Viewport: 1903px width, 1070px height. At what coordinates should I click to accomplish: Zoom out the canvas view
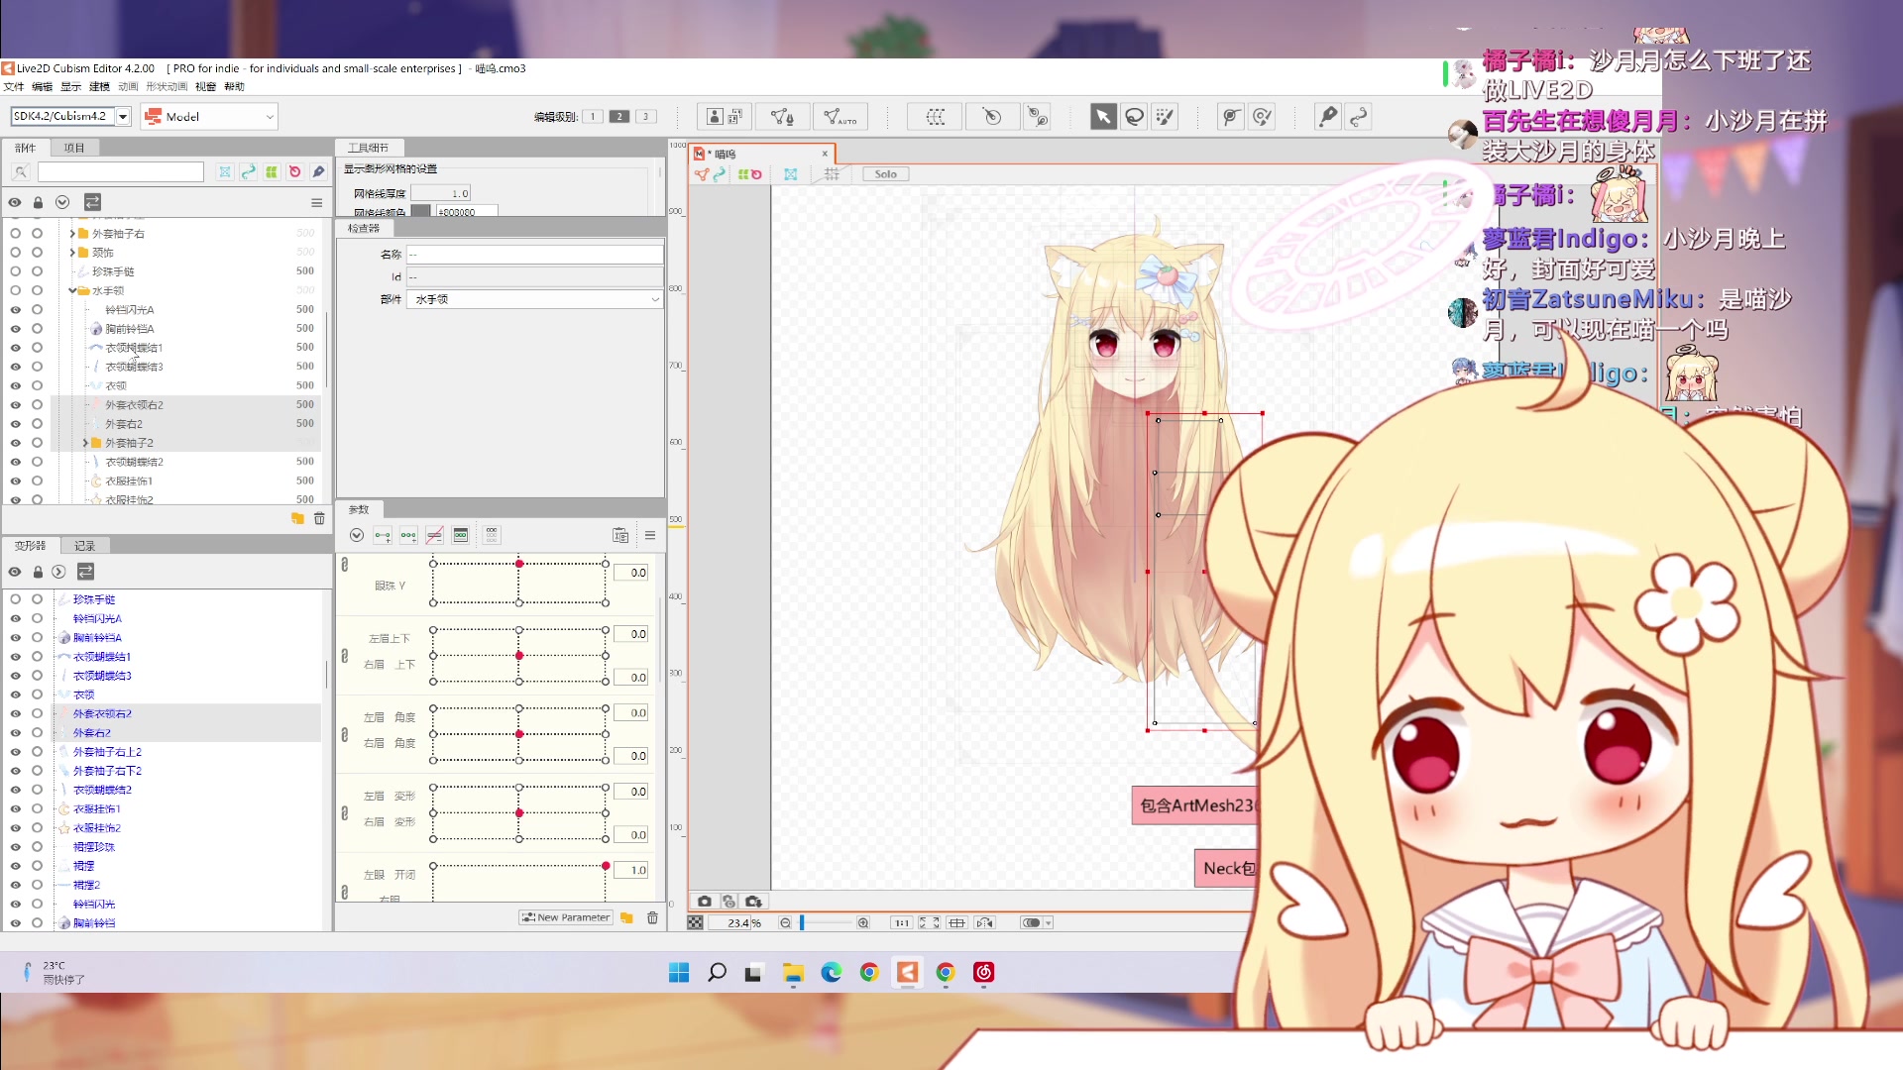[785, 922]
